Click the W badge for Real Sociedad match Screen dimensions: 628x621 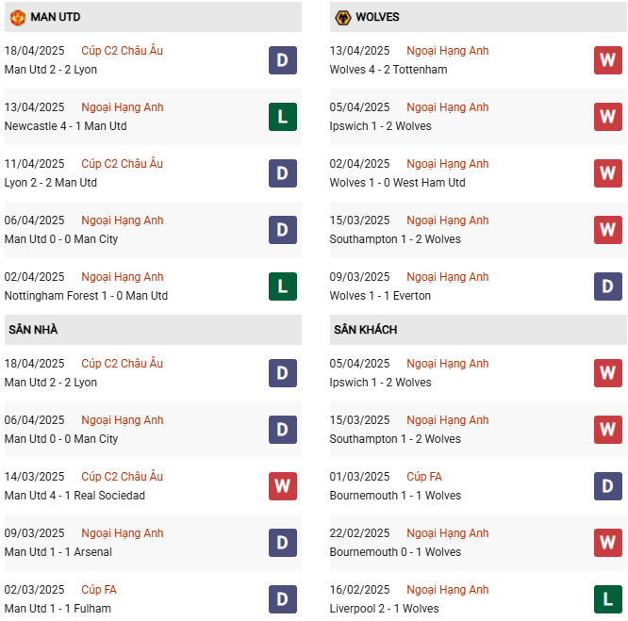pos(282,486)
